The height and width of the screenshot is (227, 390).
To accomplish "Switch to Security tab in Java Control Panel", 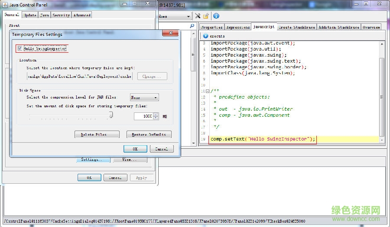I will click(x=61, y=15).
